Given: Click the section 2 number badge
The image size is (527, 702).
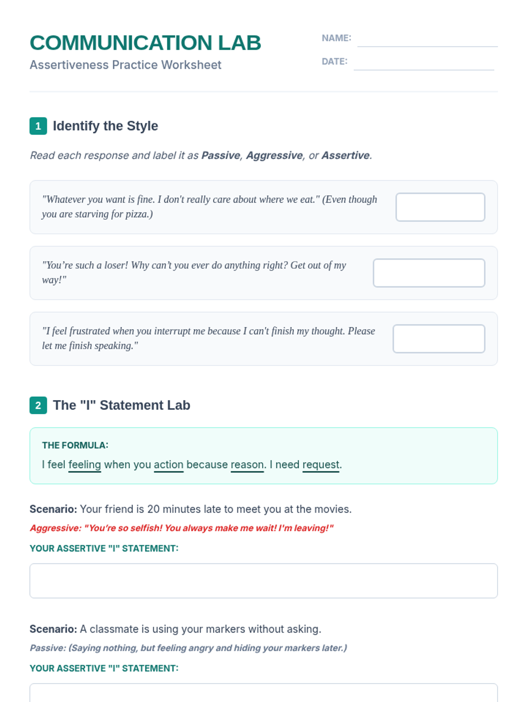Looking at the screenshot, I should [38, 405].
